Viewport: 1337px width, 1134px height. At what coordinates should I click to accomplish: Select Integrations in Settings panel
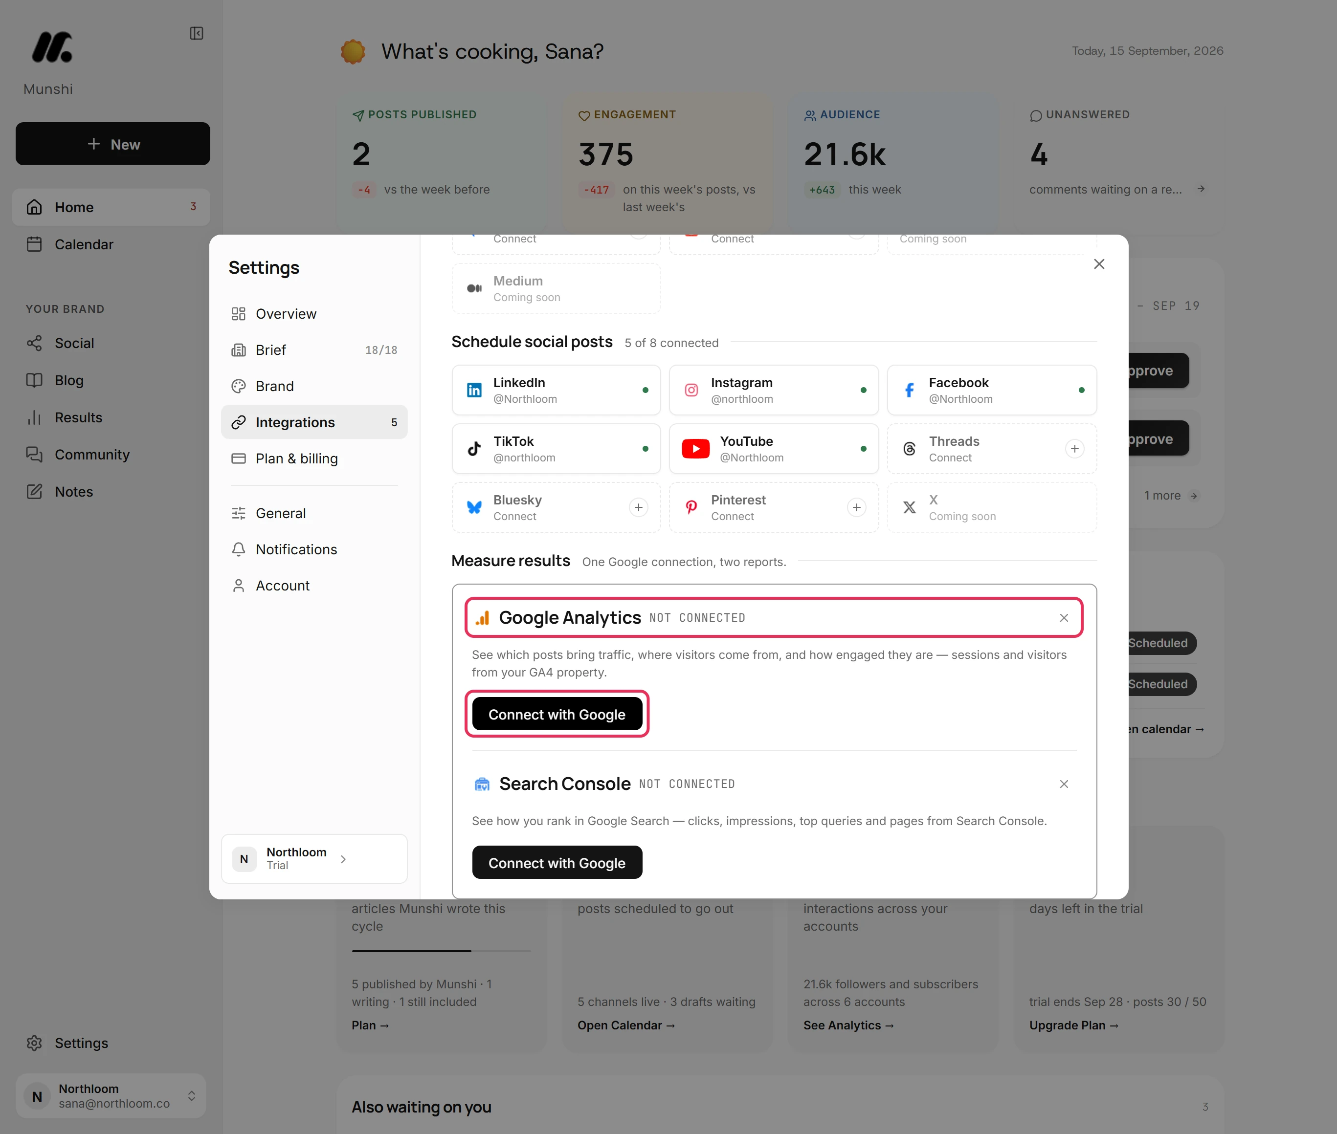tap(314, 422)
